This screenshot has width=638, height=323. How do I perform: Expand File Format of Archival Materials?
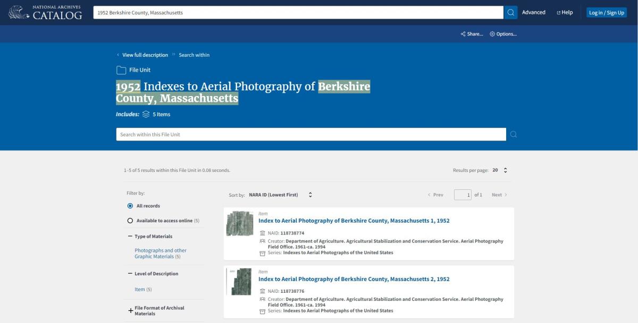131,310
